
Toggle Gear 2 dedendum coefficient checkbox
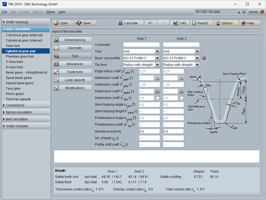click(x=181, y=98)
